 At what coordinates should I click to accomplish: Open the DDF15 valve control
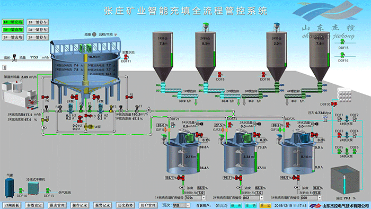pos(342,42)
